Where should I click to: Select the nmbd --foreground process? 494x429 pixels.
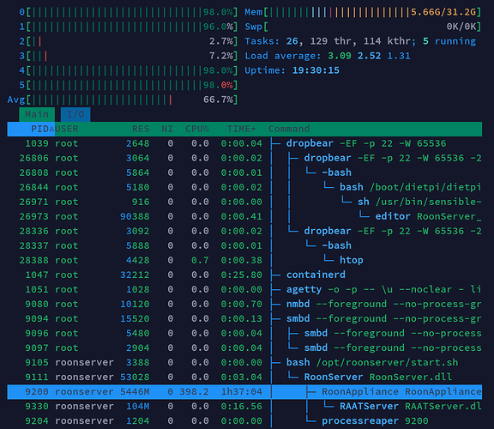click(x=244, y=305)
